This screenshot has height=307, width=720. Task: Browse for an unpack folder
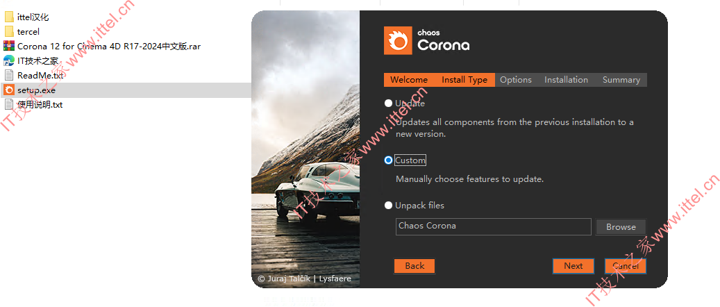(x=621, y=227)
